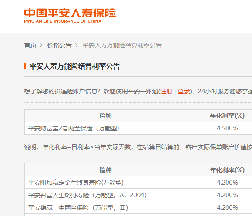The height and width of the screenshot is (216, 252).
Task: Select 平安附加赢定金生终身寿险(万能型) row
Action: click(x=106, y=182)
